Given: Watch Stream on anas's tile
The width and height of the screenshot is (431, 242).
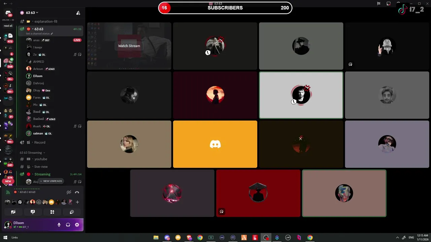Looking at the screenshot, I should point(129,46).
